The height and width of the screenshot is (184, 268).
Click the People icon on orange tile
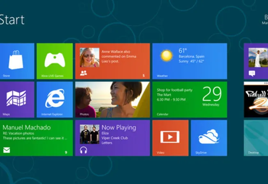click(83, 73)
